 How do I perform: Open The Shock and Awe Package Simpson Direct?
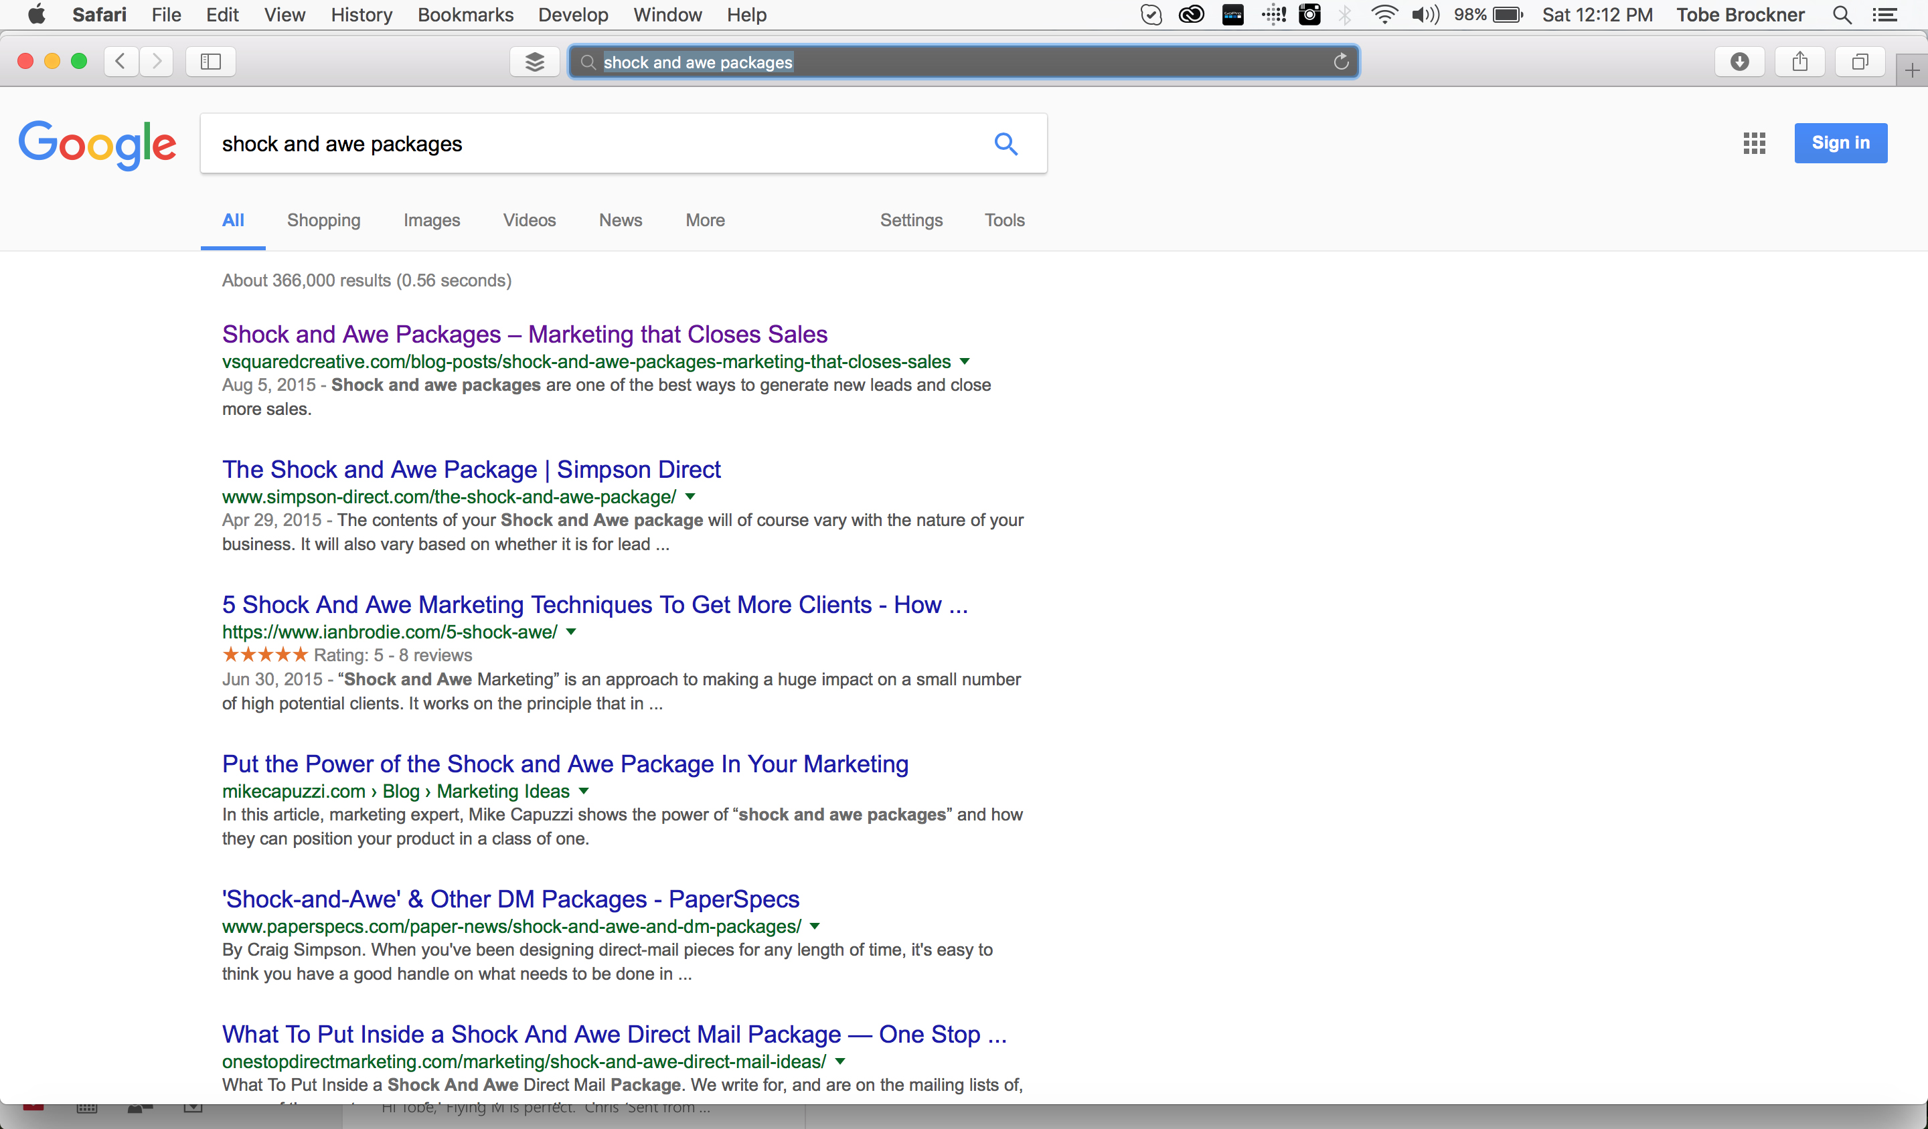pos(471,470)
